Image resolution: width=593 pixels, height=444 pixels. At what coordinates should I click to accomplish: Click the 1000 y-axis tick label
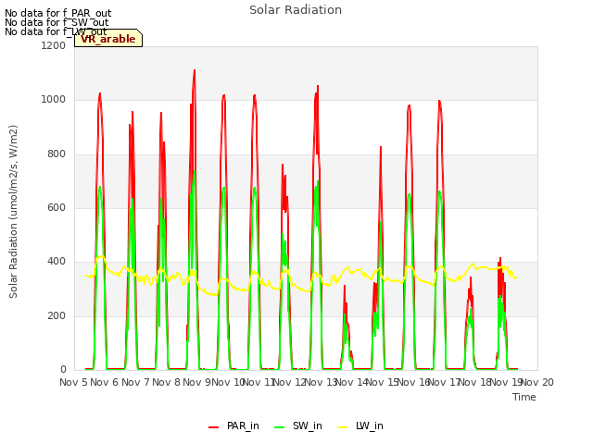click(54, 100)
